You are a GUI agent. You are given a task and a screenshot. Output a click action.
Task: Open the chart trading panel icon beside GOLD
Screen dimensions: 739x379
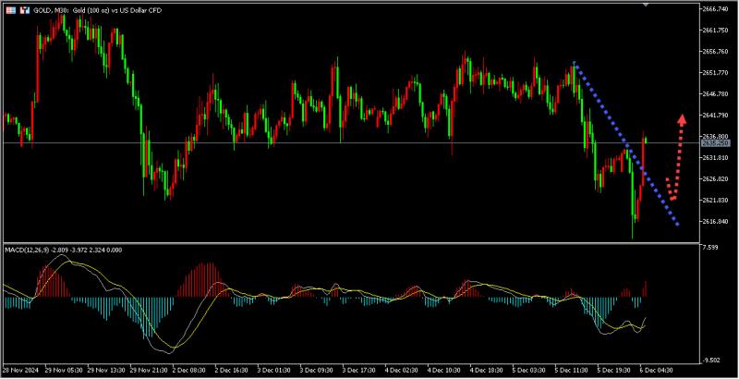[25, 10]
